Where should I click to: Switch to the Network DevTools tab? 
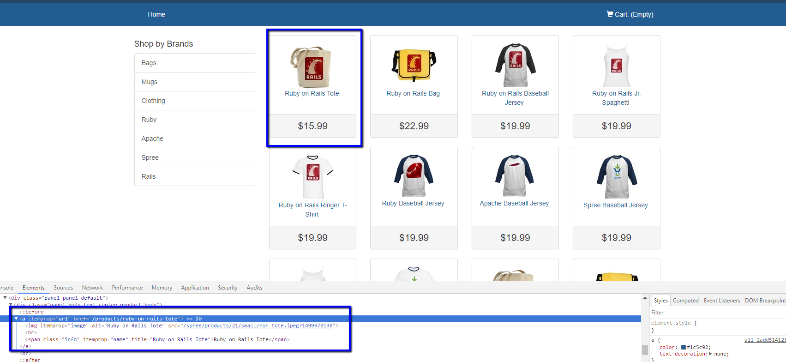tap(92, 288)
